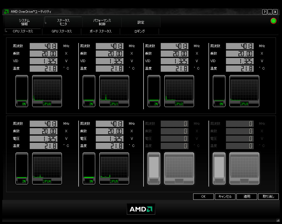
Task: Click the CPU4 load bar gauge
Action: coord(22,169)
